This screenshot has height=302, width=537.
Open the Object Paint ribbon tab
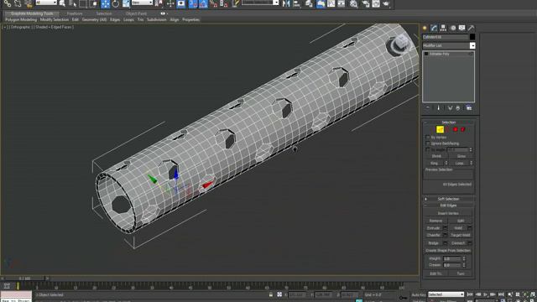pyautogui.click(x=136, y=13)
